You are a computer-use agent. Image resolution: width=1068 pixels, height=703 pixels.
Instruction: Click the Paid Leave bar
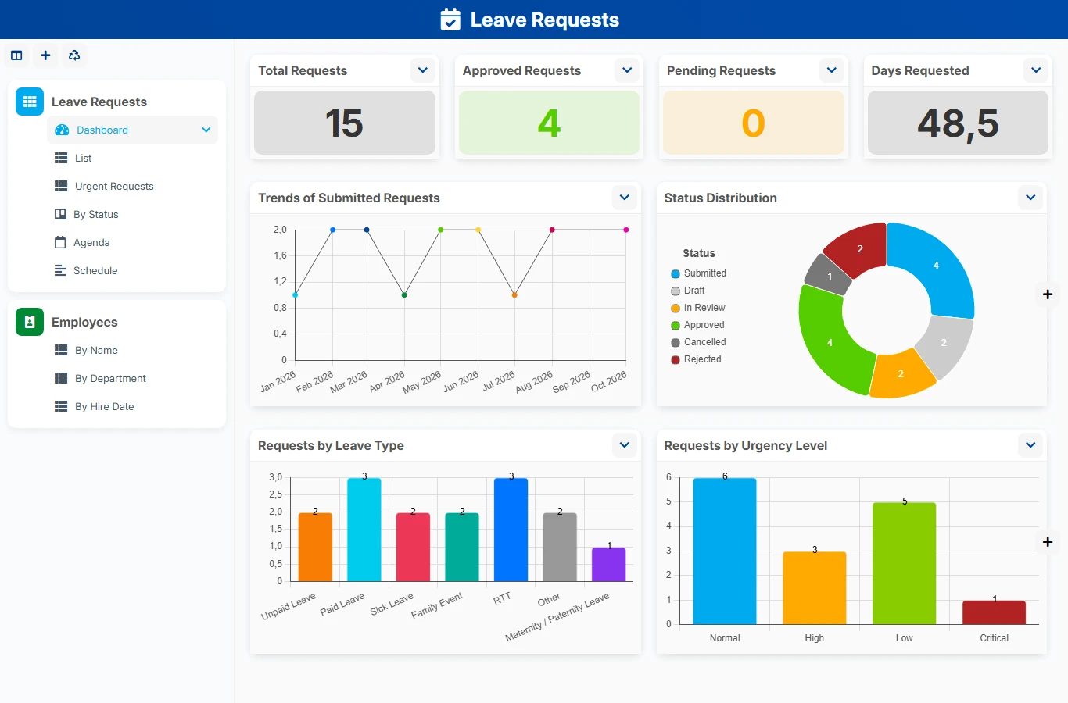click(364, 530)
